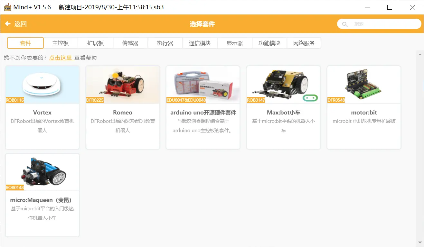Screen dimensions: 424x247
Task: Select the micro:Maqueen car image
Action: [42, 172]
